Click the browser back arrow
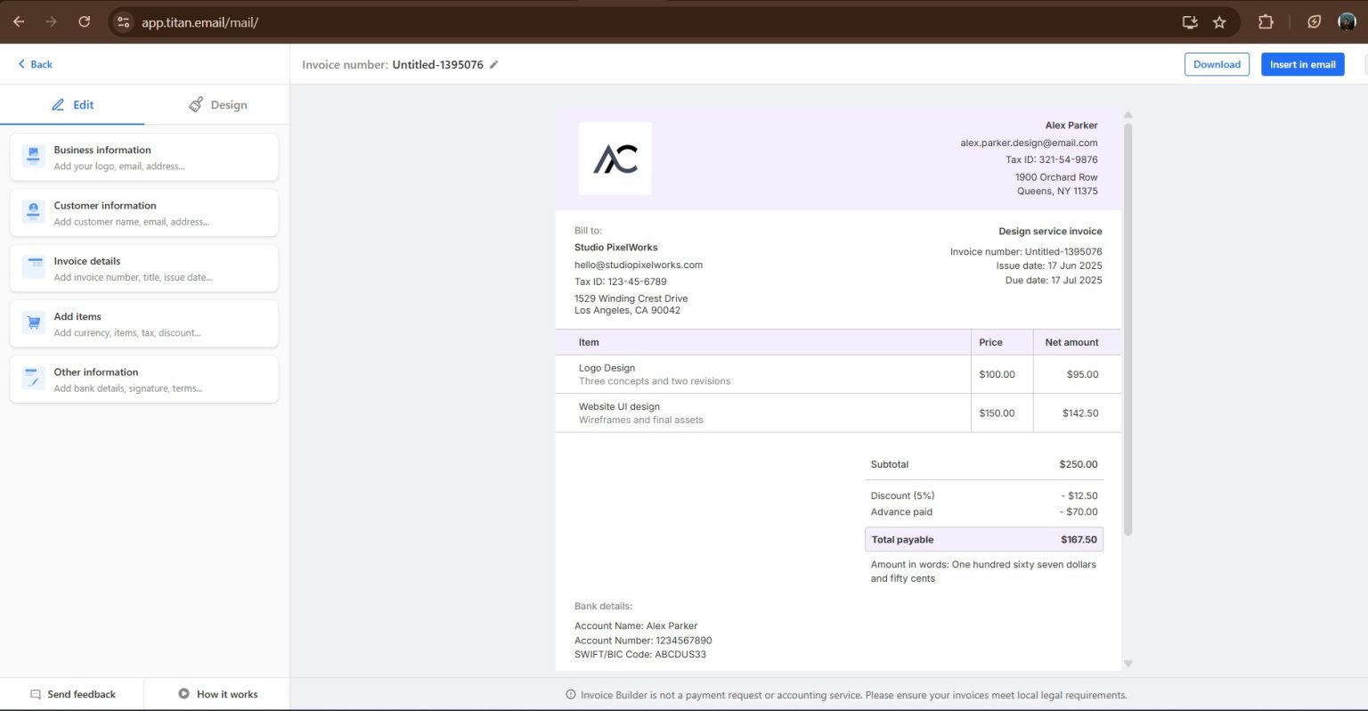 [x=19, y=21]
